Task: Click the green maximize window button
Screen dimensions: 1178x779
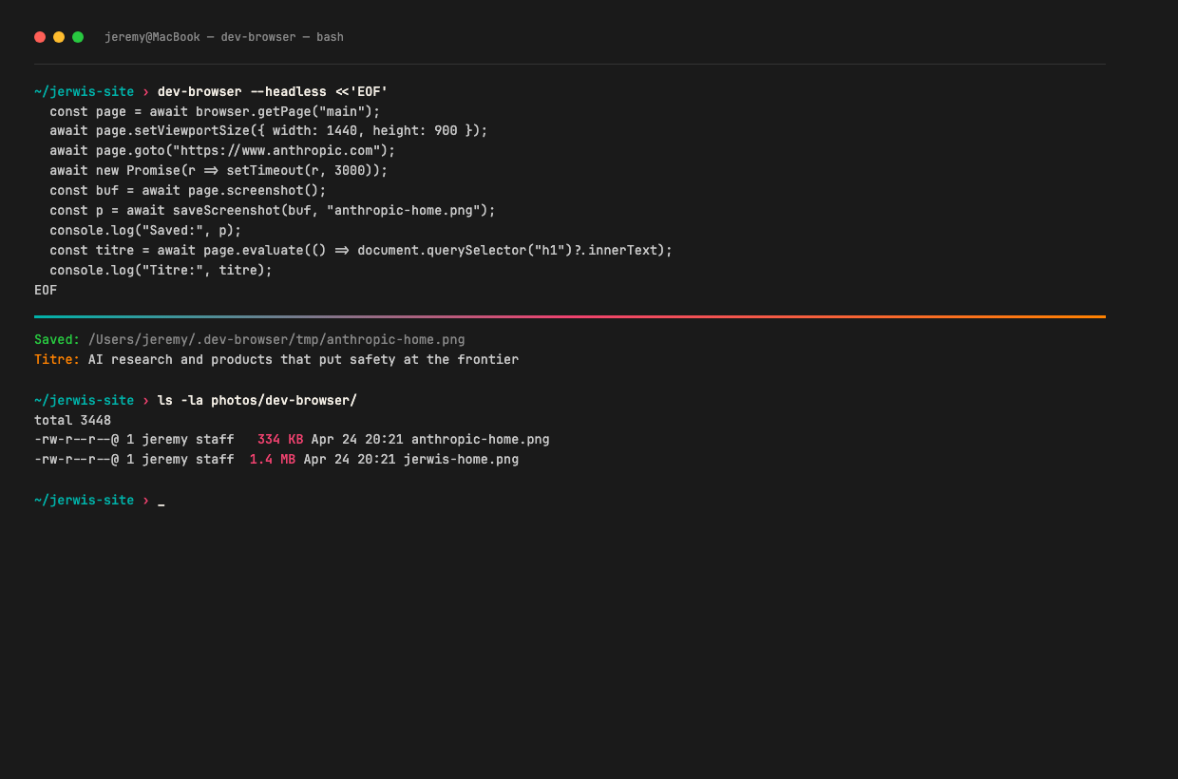Action: 78,37
